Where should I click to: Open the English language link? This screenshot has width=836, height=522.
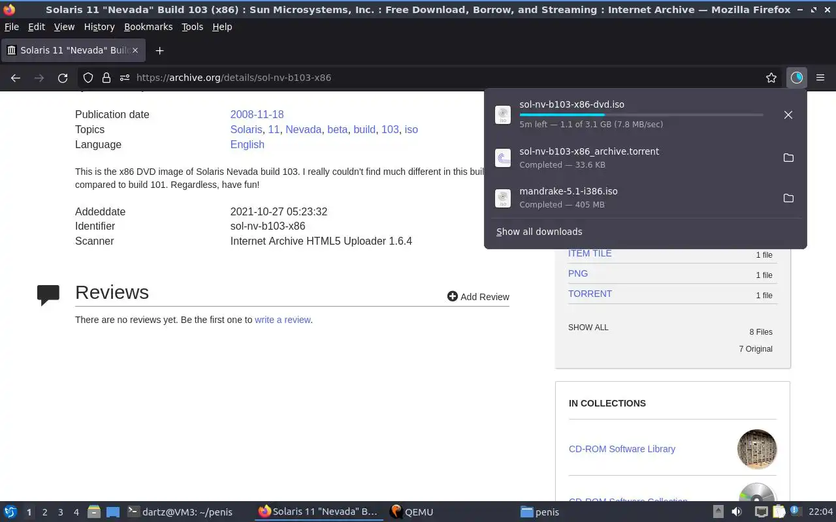(x=247, y=144)
